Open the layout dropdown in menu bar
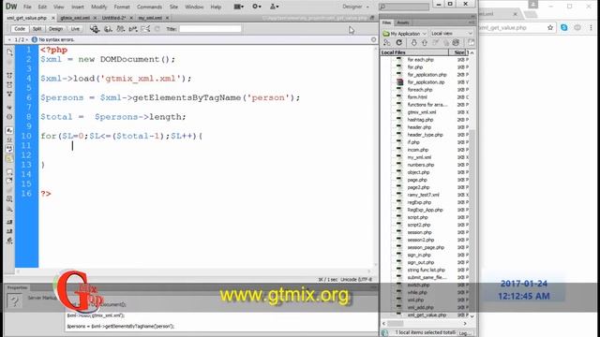The image size is (600, 337). point(239,7)
